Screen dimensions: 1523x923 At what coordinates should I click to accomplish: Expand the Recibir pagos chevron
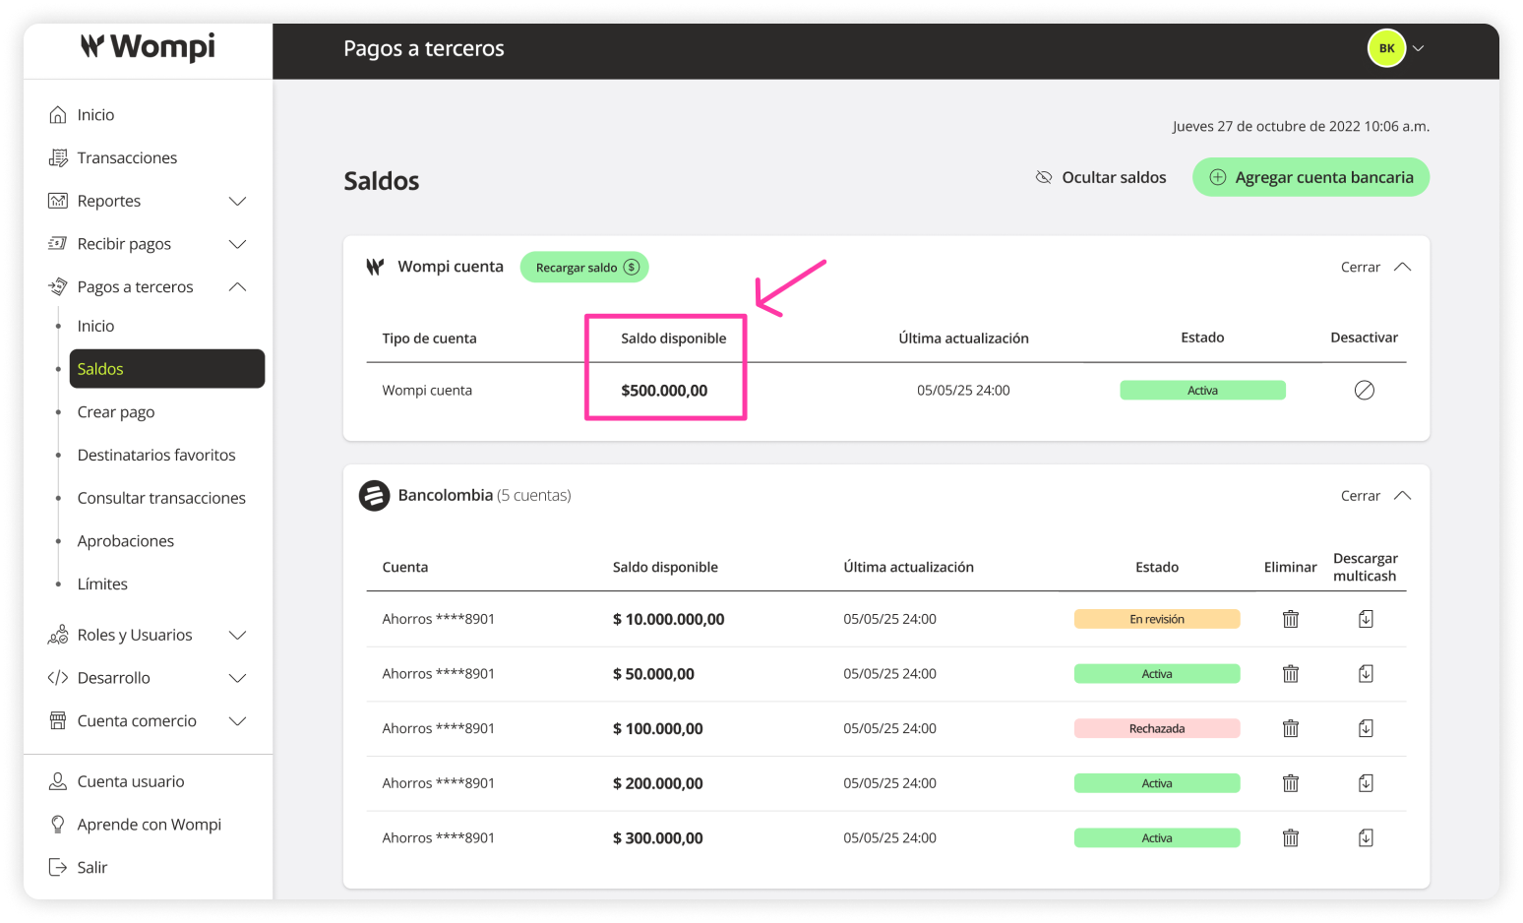[237, 244]
